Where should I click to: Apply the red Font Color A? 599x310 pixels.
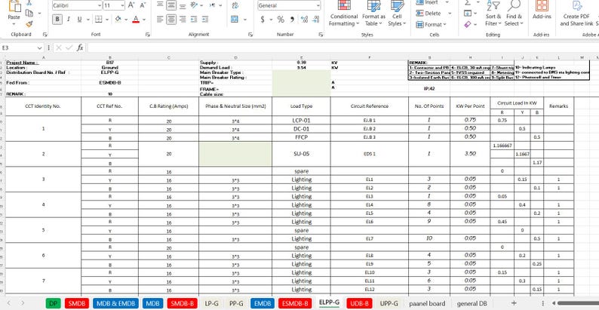(136, 19)
